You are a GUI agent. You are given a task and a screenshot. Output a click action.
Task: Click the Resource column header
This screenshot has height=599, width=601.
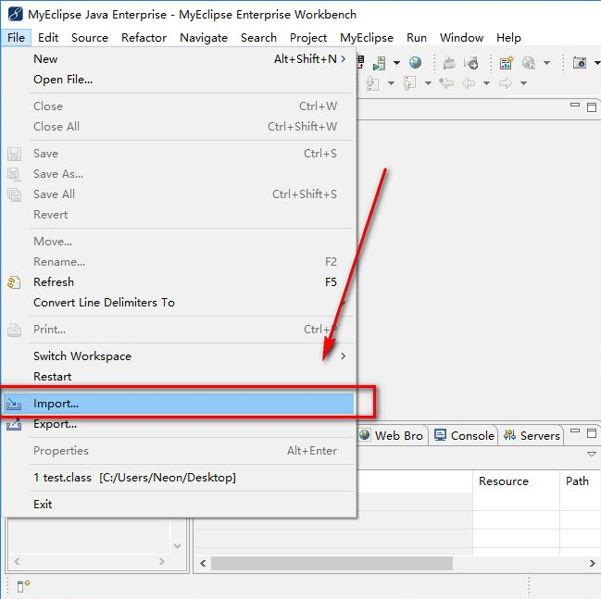coord(503,481)
